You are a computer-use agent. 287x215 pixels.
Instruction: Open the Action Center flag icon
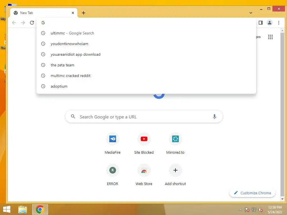[x=247, y=210]
